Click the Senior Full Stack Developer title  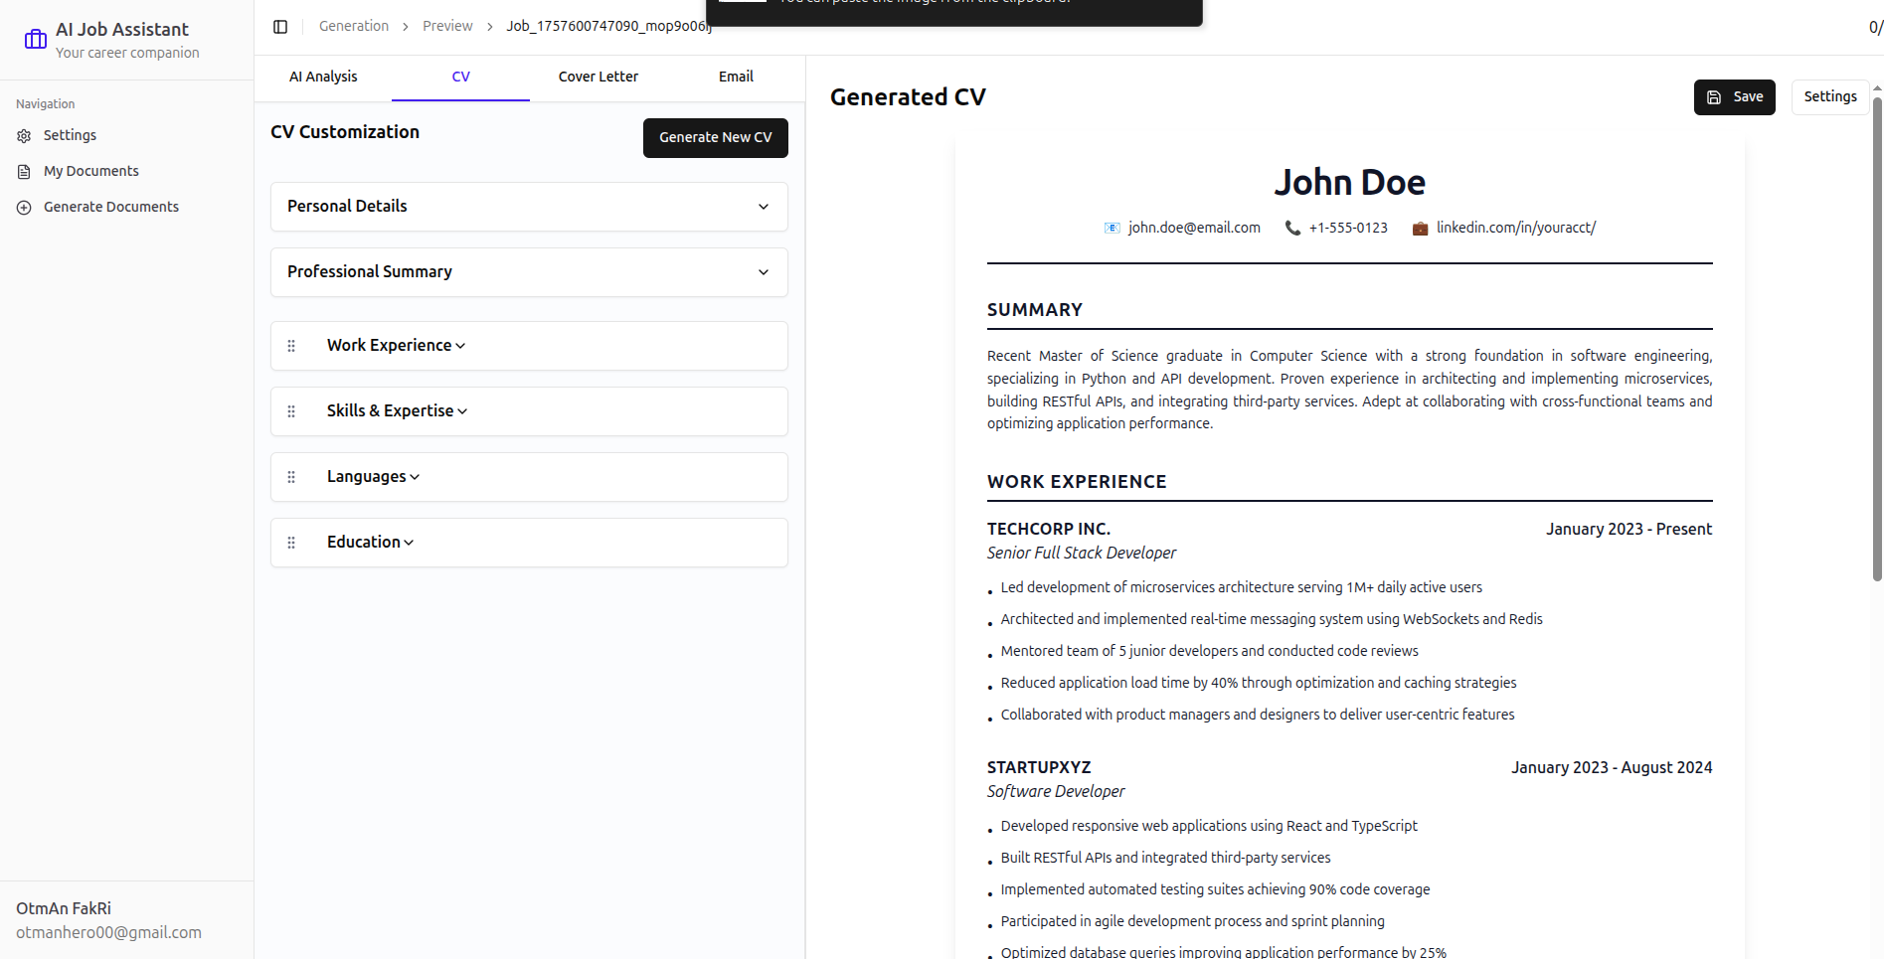[1082, 554]
